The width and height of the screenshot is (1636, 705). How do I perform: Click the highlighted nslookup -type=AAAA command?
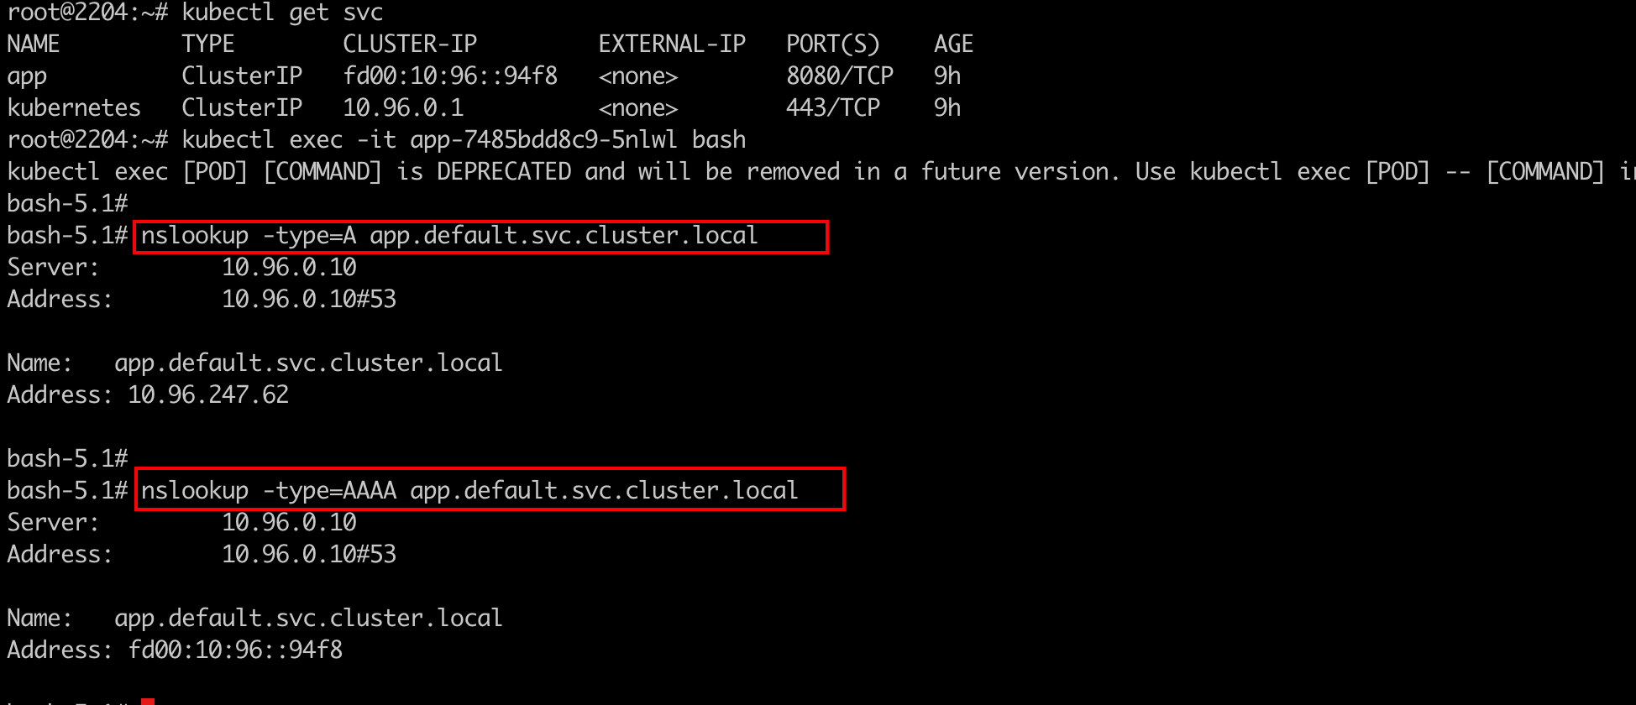[469, 491]
